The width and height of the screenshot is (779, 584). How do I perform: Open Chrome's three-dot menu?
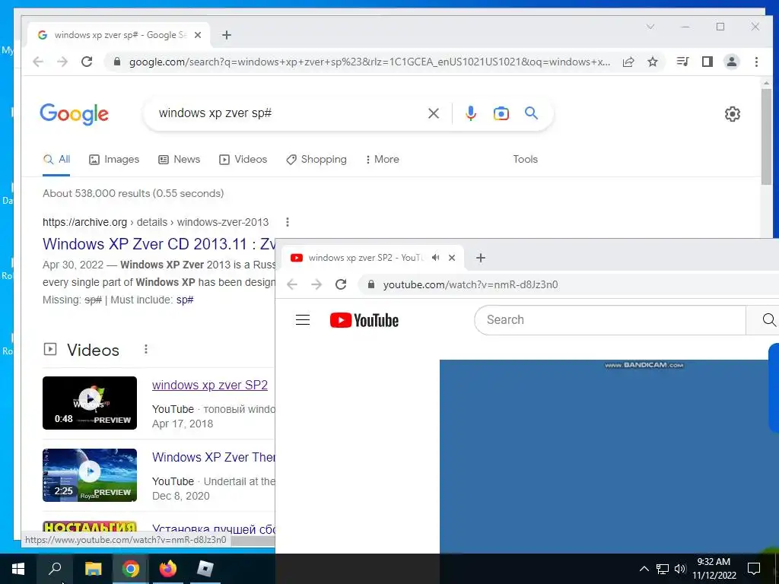coord(756,62)
